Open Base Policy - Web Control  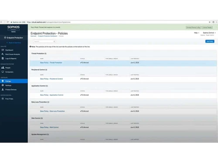[x=49, y=127]
